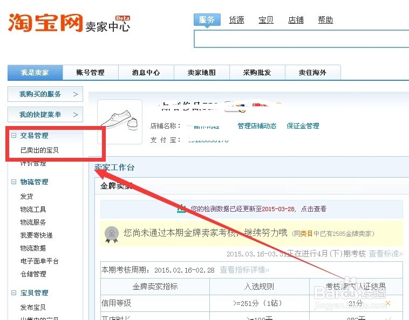409x320 pixels.
Task: Click the 金牌卖家指标 column header
Action: point(155,287)
